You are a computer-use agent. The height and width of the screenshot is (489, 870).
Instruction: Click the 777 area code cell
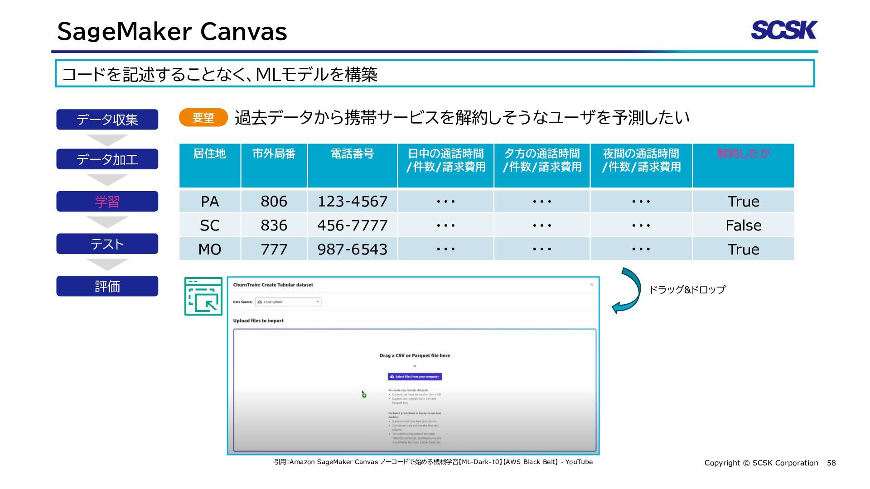coord(274,249)
